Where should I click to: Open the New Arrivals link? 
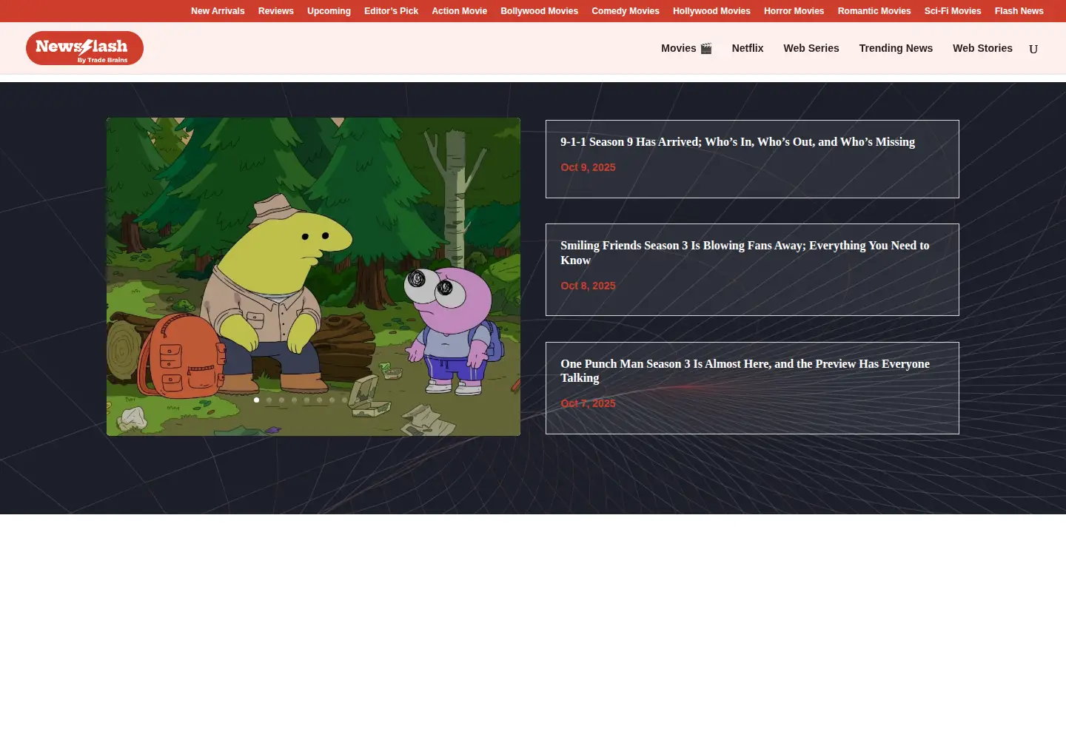point(218,11)
